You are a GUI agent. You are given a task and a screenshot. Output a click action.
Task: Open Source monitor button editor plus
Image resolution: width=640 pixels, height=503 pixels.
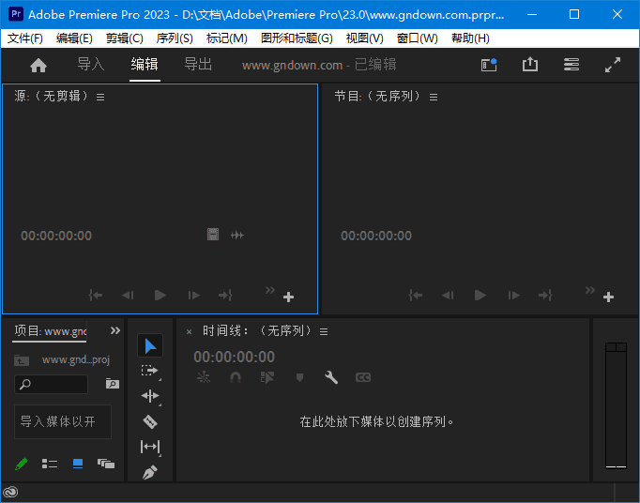click(289, 297)
